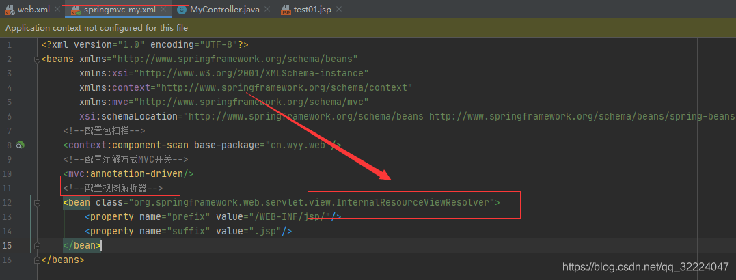The width and height of the screenshot is (736, 280).
Task: Click the Spring bean gutter icon on line 8
Action: click(21, 145)
